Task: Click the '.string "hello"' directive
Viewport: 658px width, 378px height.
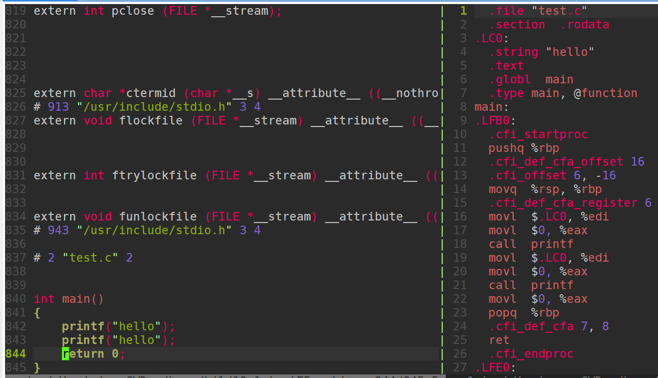Action: click(x=542, y=52)
